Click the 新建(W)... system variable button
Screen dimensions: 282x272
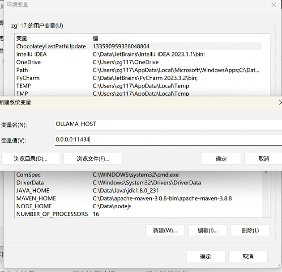coord(165,230)
